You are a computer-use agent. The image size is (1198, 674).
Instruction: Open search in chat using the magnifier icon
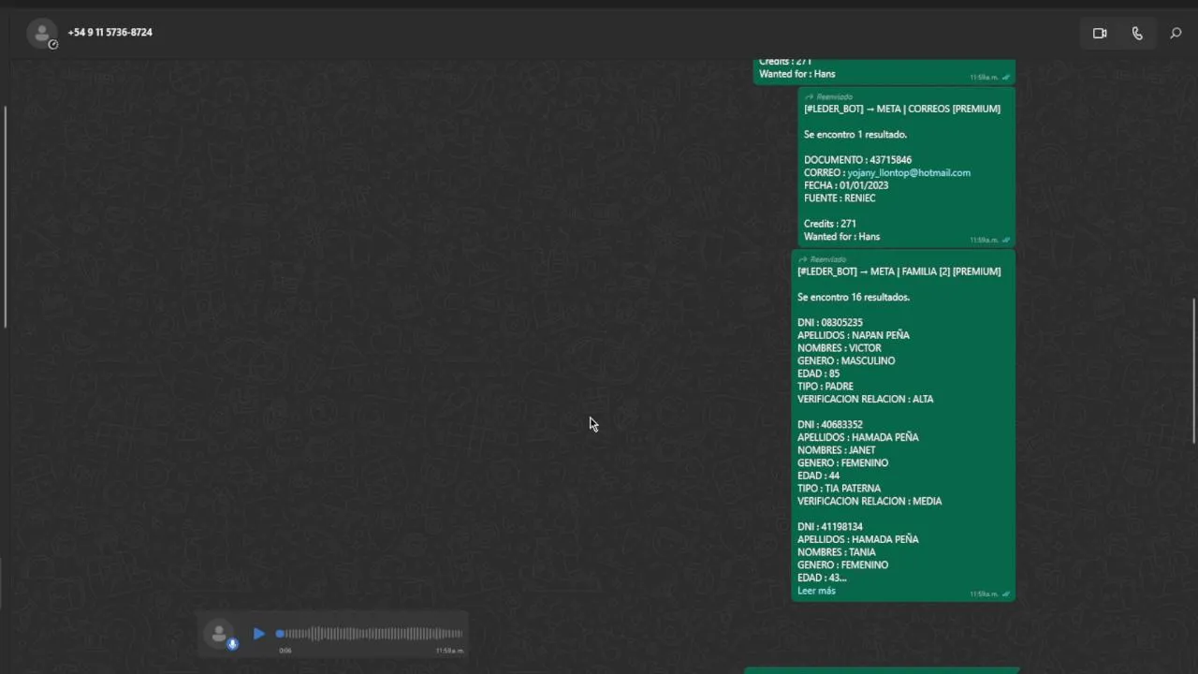1176,33
